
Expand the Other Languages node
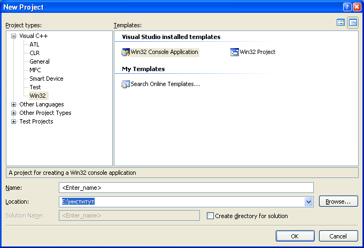14,105
